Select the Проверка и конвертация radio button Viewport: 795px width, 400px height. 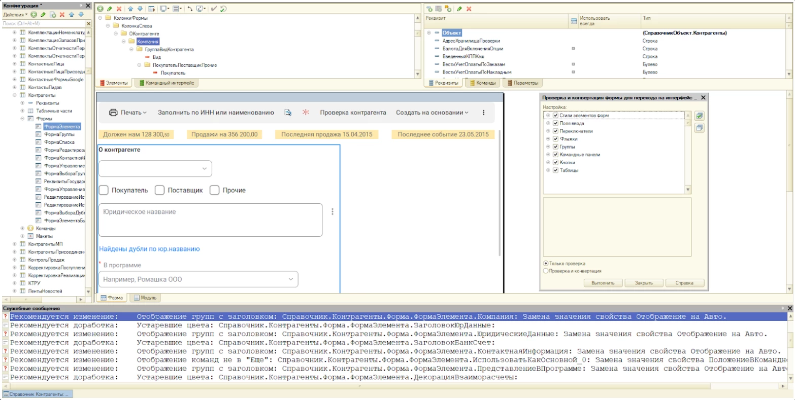point(546,271)
